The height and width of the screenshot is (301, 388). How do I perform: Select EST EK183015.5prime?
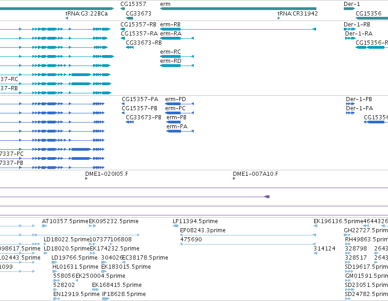(104, 271)
